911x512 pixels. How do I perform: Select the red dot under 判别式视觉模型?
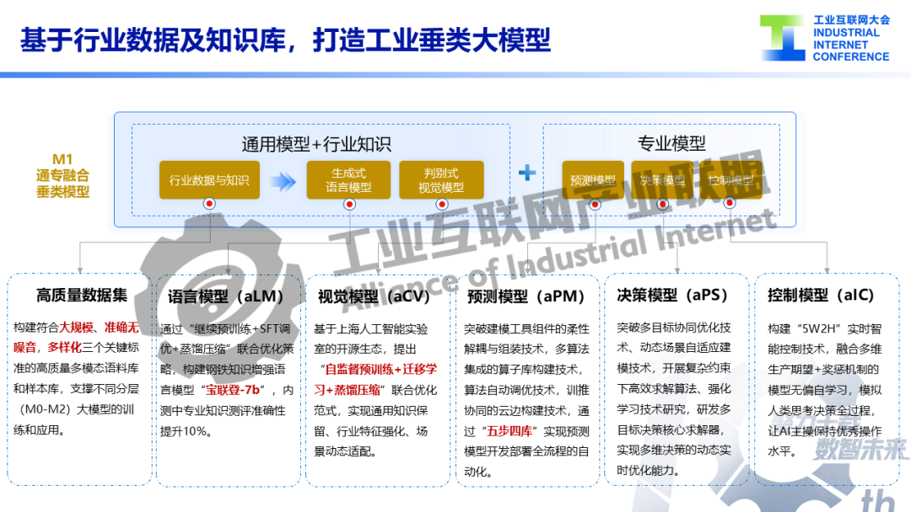pos(441,204)
